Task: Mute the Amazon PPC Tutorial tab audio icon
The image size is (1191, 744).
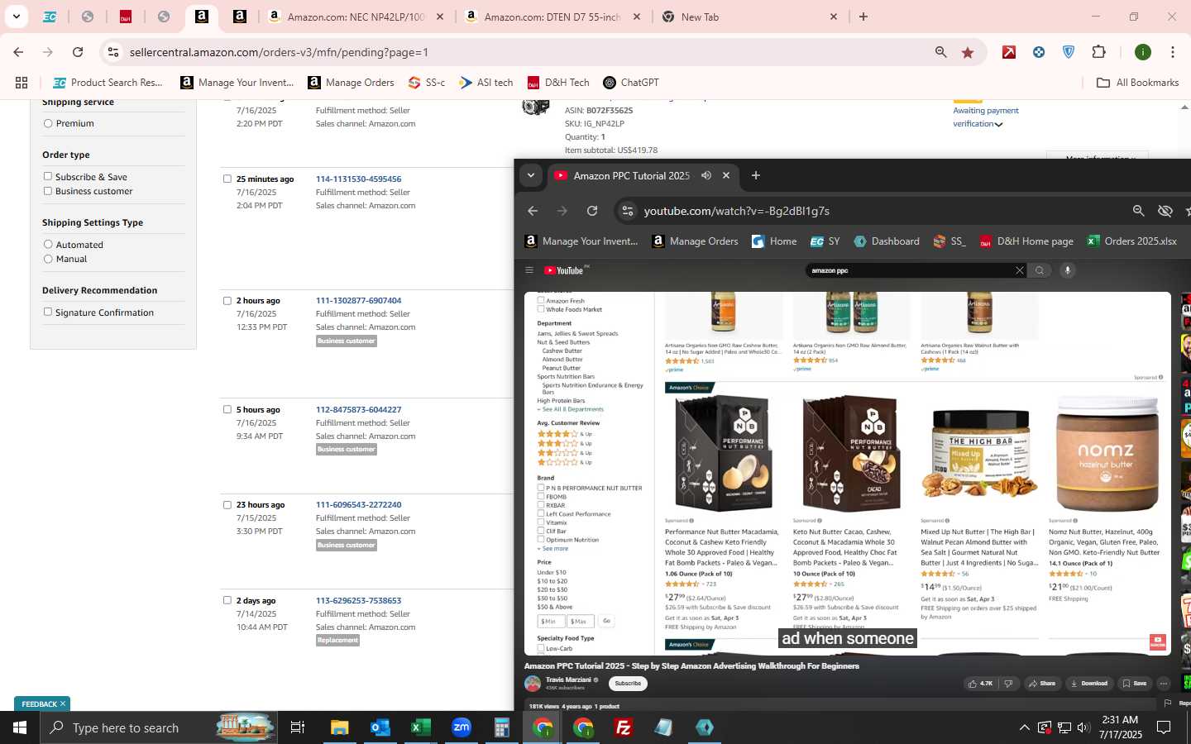Action: coord(706,175)
